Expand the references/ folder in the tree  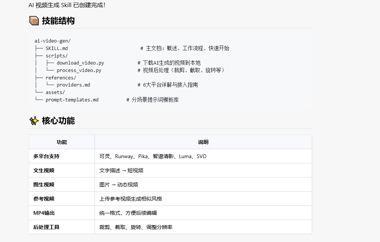61,77
